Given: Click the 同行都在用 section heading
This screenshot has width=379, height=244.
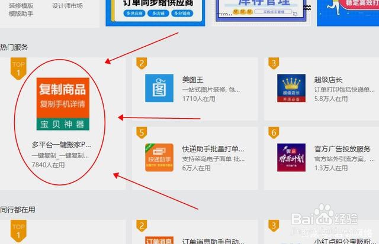Looking at the screenshot, I should (x=17, y=209).
